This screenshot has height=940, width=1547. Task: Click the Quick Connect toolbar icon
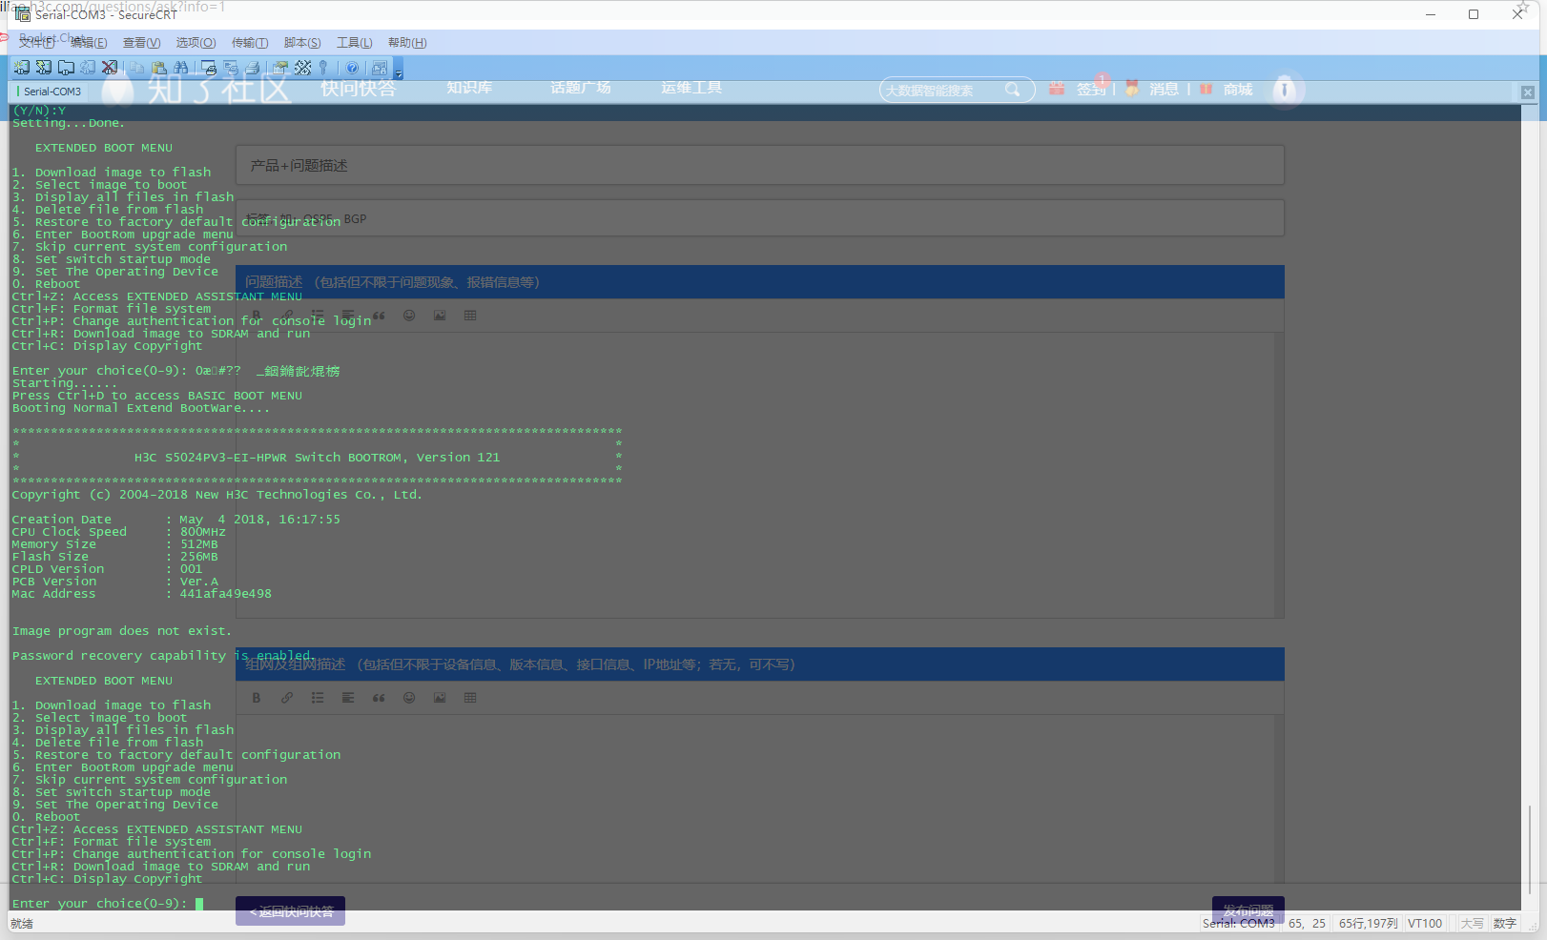44,68
